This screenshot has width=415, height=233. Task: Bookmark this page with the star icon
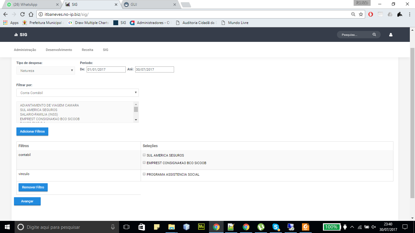[361, 14]
